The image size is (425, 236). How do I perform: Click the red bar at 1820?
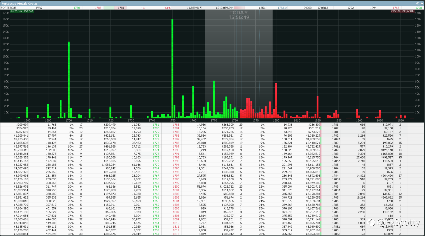pyautogui.click(x=317, y=107)
